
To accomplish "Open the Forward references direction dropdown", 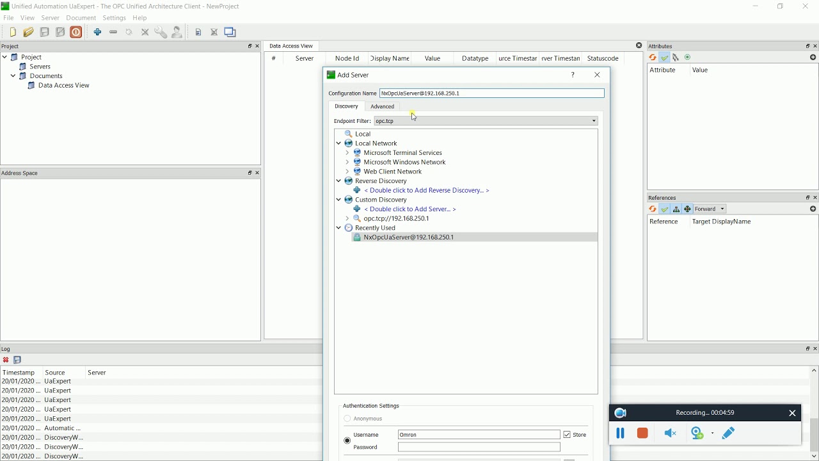I will (710, 209).
